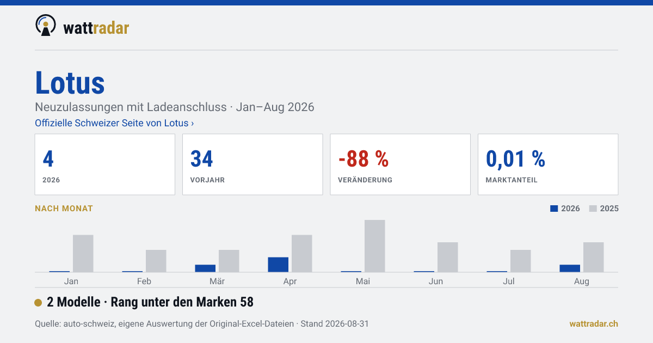Image resolution: width=653 pixels, height=343 pixels.
Task: Click the Veränderung card showing -88 %
Action: click(x=400, y=164)
